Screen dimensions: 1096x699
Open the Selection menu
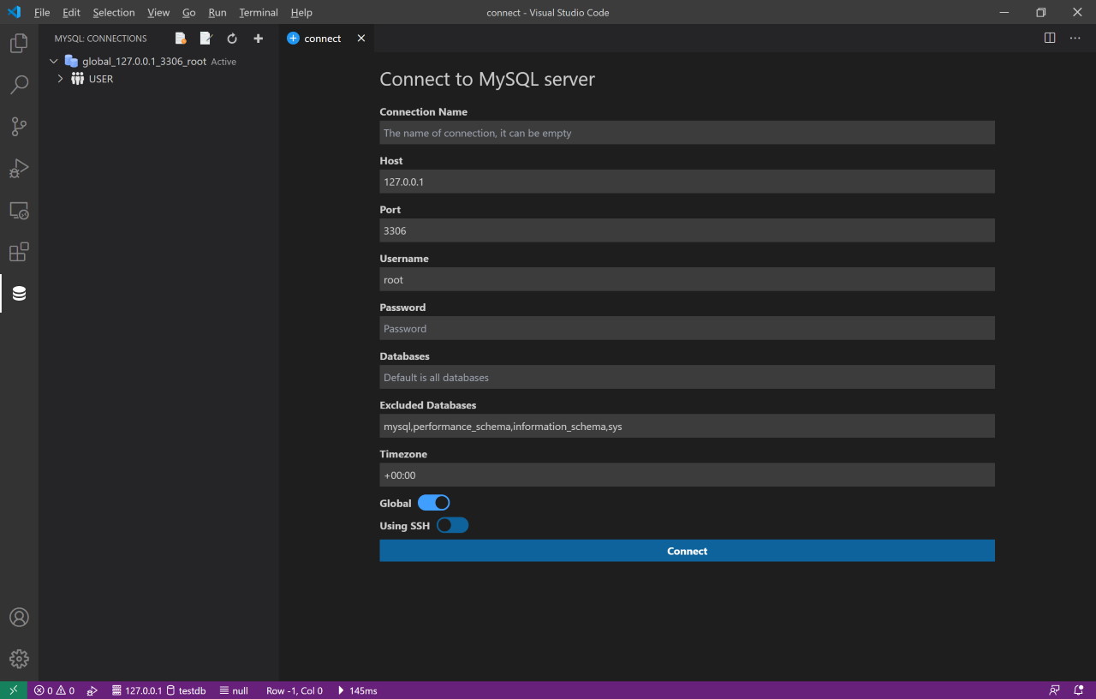click(114, 12)
